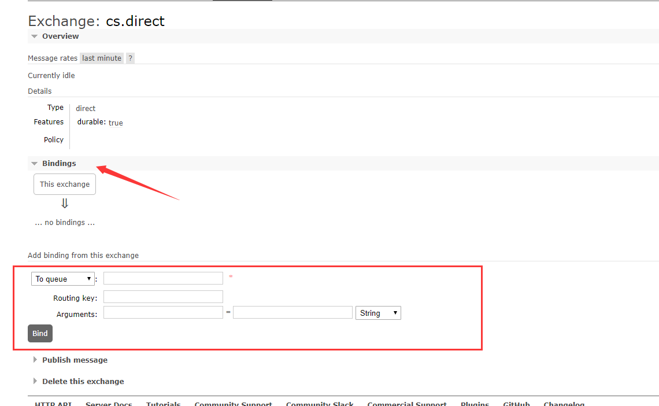Viewport: 659px width, 406px height.
Task: Click the Routing key text field
Action: point(163,297)
